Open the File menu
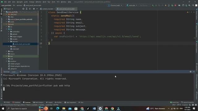Image resolution: width=198 pixels, height=111 pixels. click(5, 2)
